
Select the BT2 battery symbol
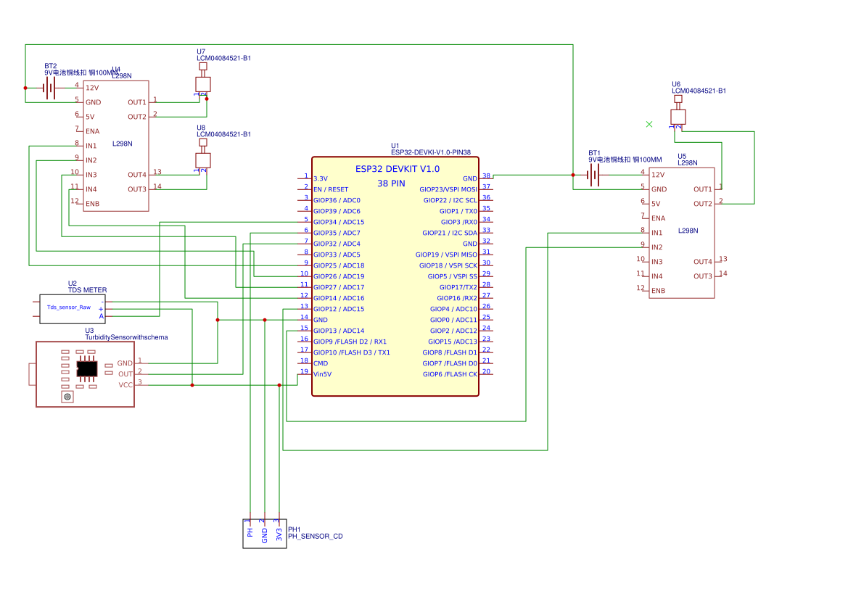coord(49,88)
